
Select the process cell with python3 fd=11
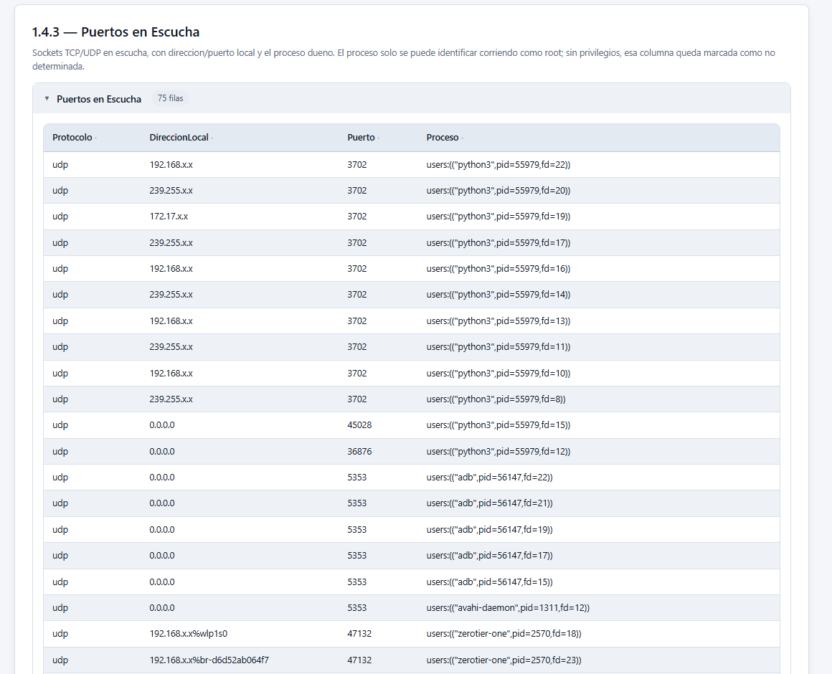click(498, 347)
